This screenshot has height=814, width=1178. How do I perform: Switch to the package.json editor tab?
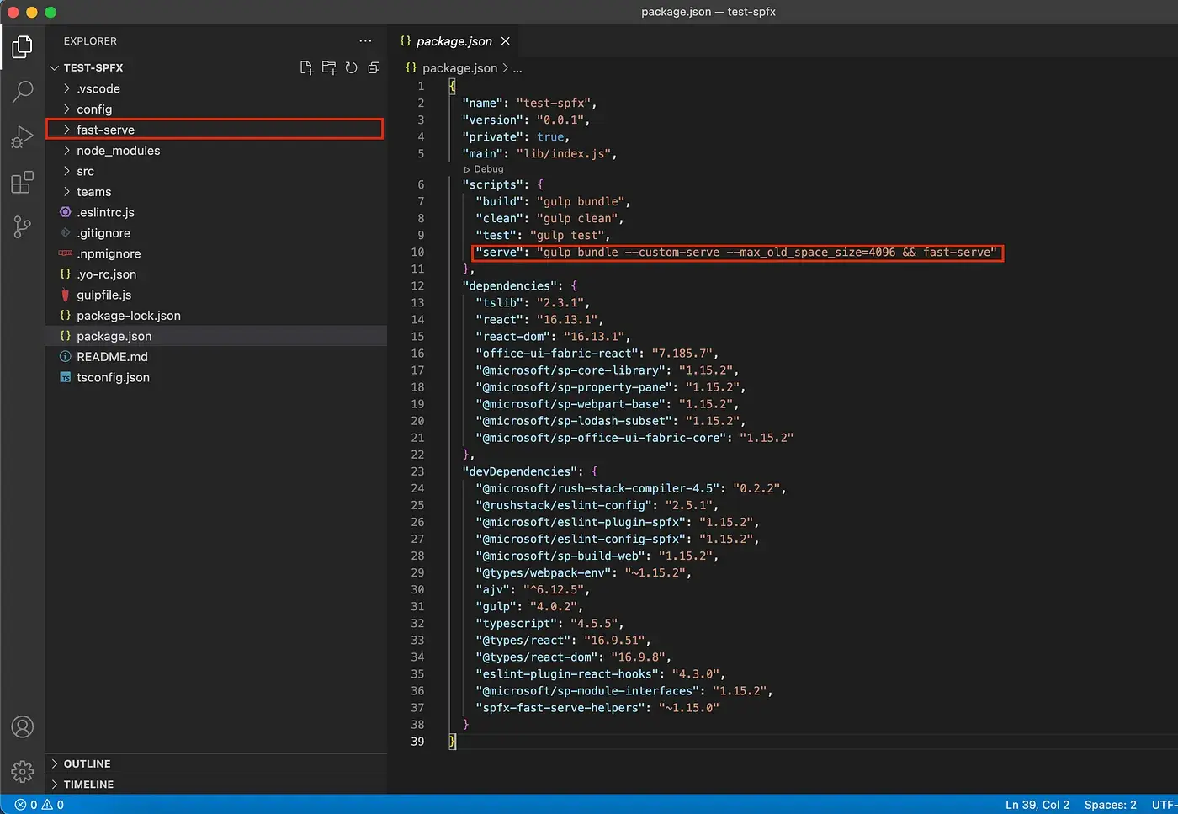point(454,41)
